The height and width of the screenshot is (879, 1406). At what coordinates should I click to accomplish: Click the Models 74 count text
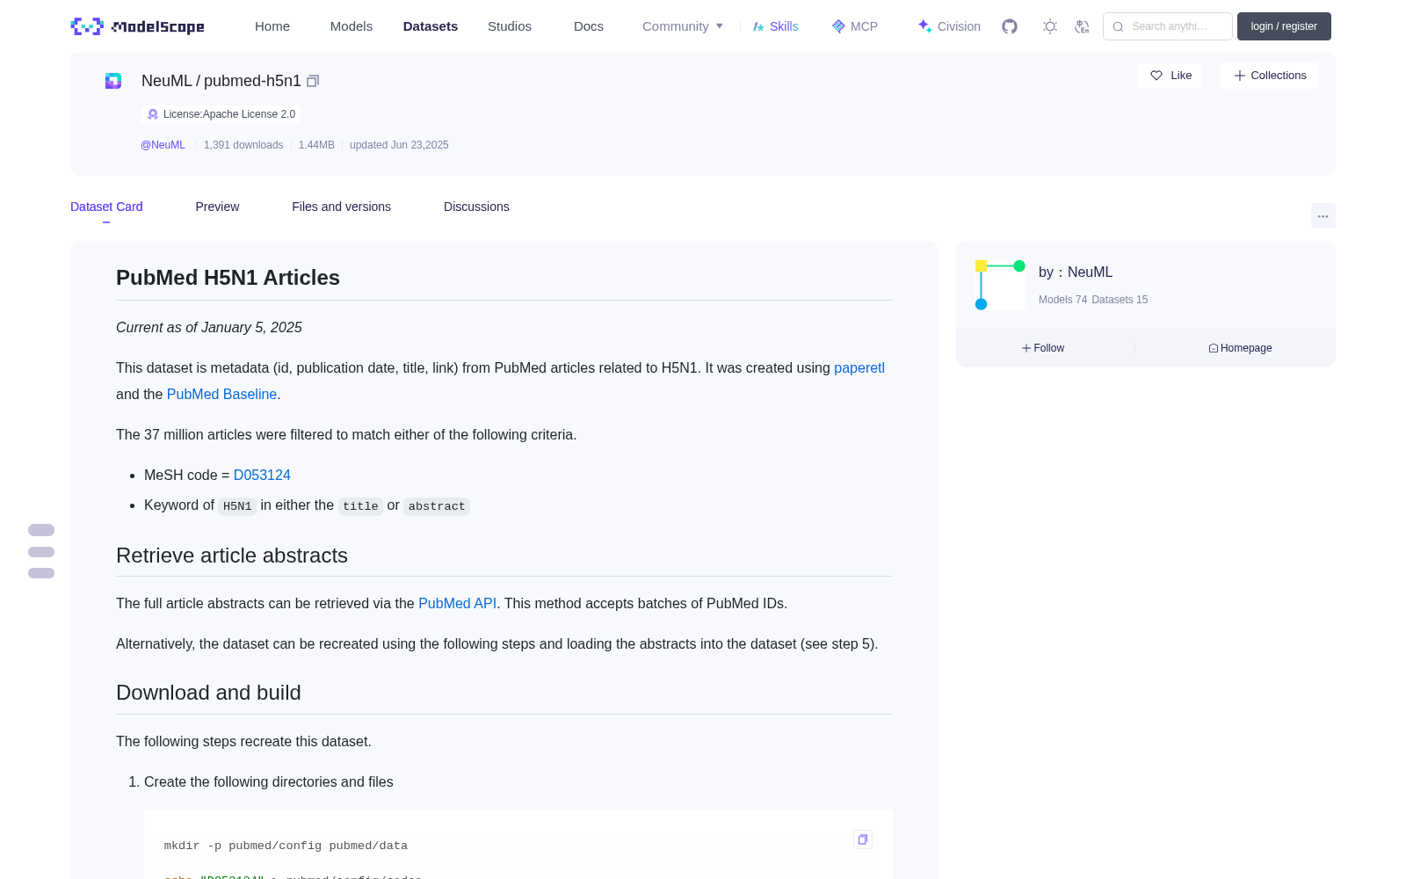(x=1062, y=300)
